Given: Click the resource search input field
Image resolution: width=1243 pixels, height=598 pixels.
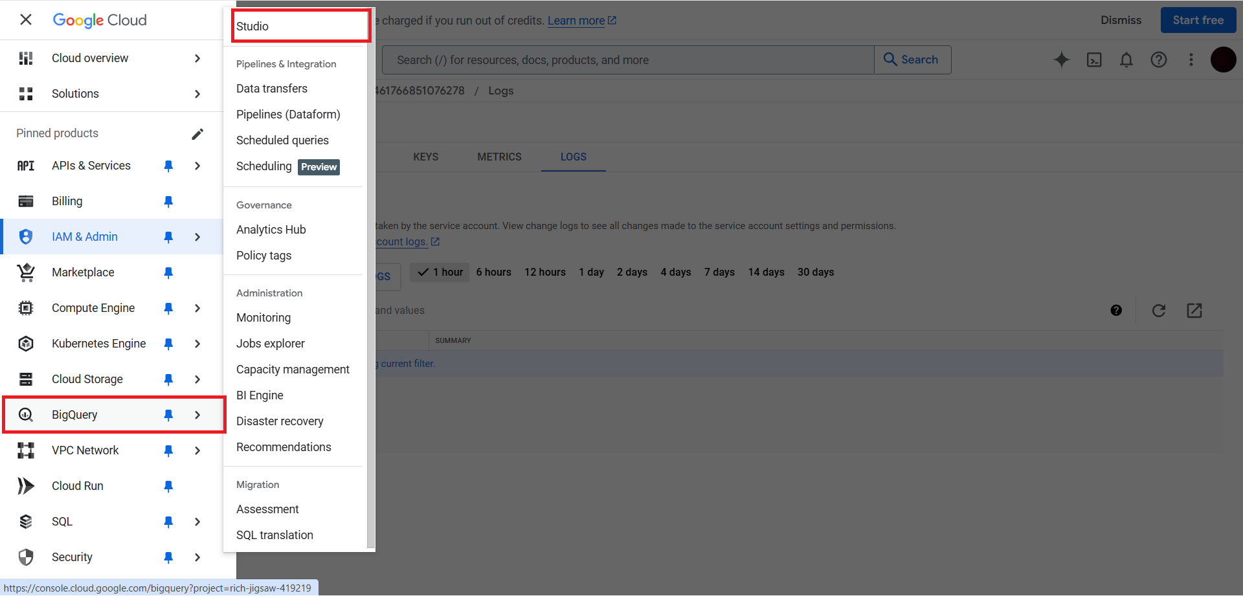Looking at the screenshot, I should [x=628, y=60].
